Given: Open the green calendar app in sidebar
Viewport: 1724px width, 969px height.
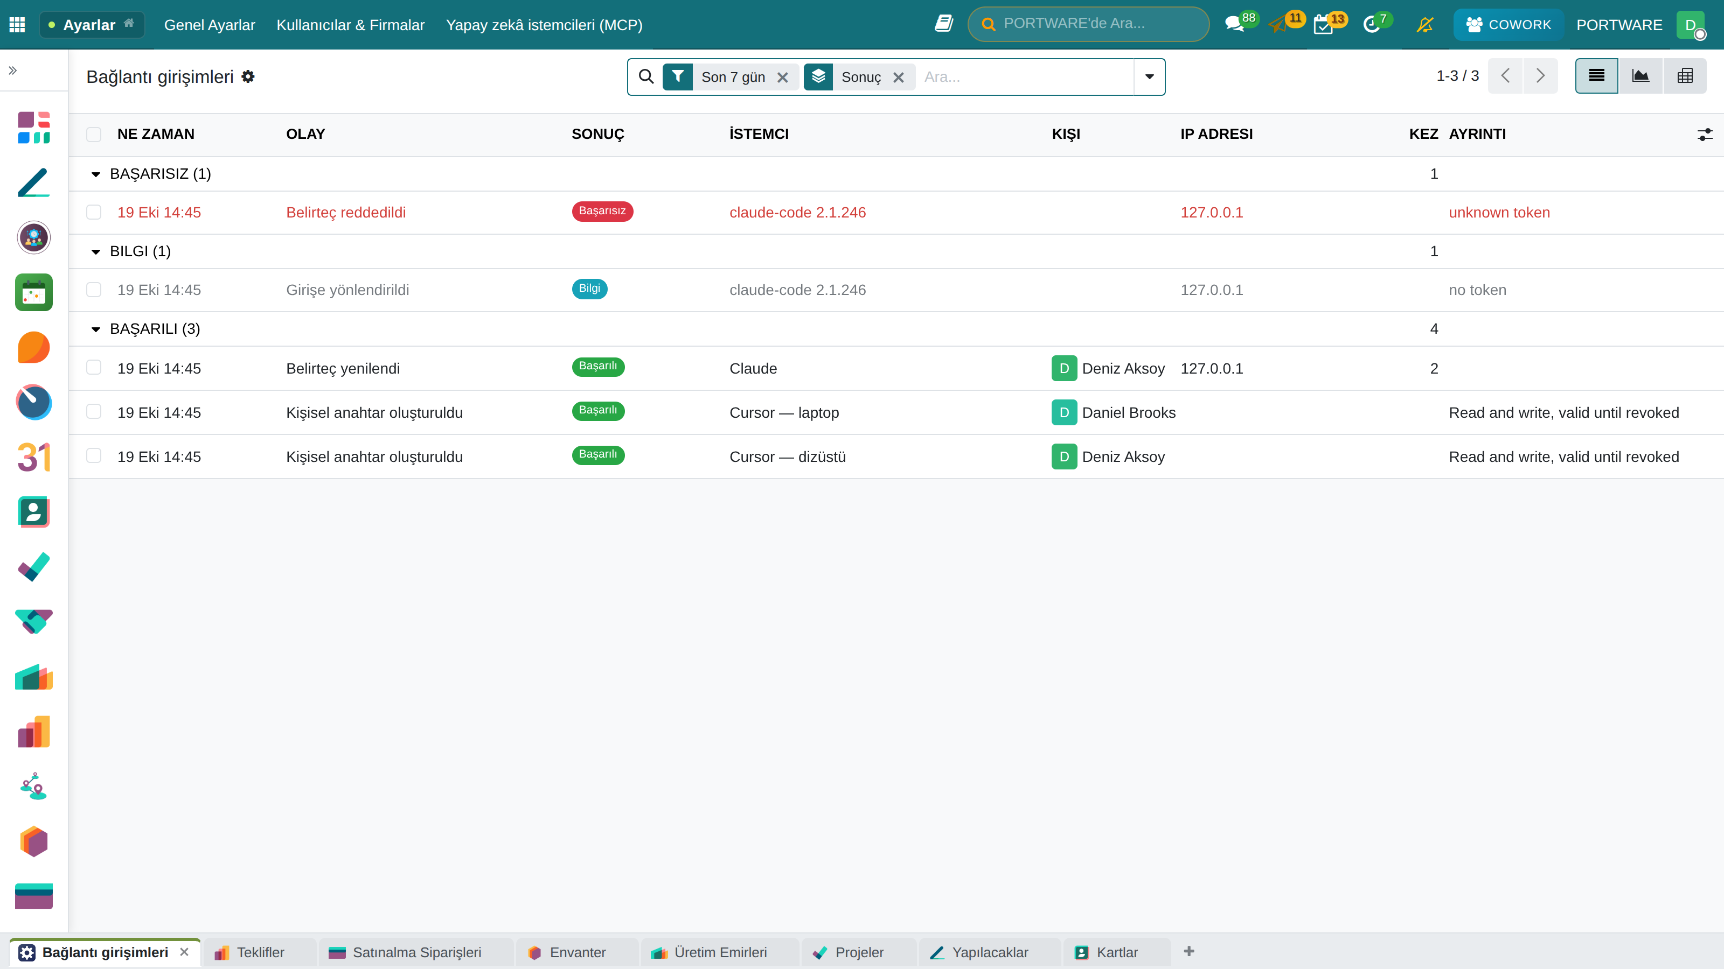Looking at the screenshot, I should point(33,292).
